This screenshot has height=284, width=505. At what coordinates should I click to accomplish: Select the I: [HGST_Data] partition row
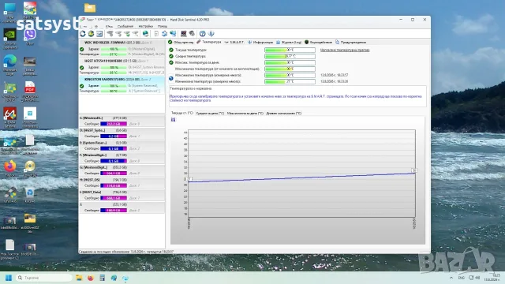pyautogui.click(x=122, y=195)
